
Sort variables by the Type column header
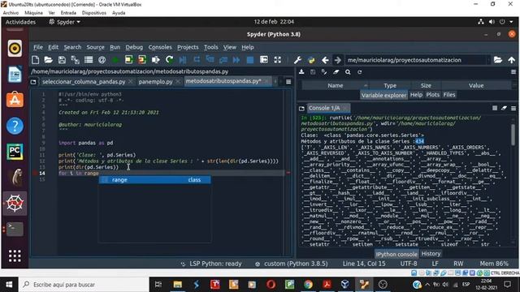pos(390,86)
